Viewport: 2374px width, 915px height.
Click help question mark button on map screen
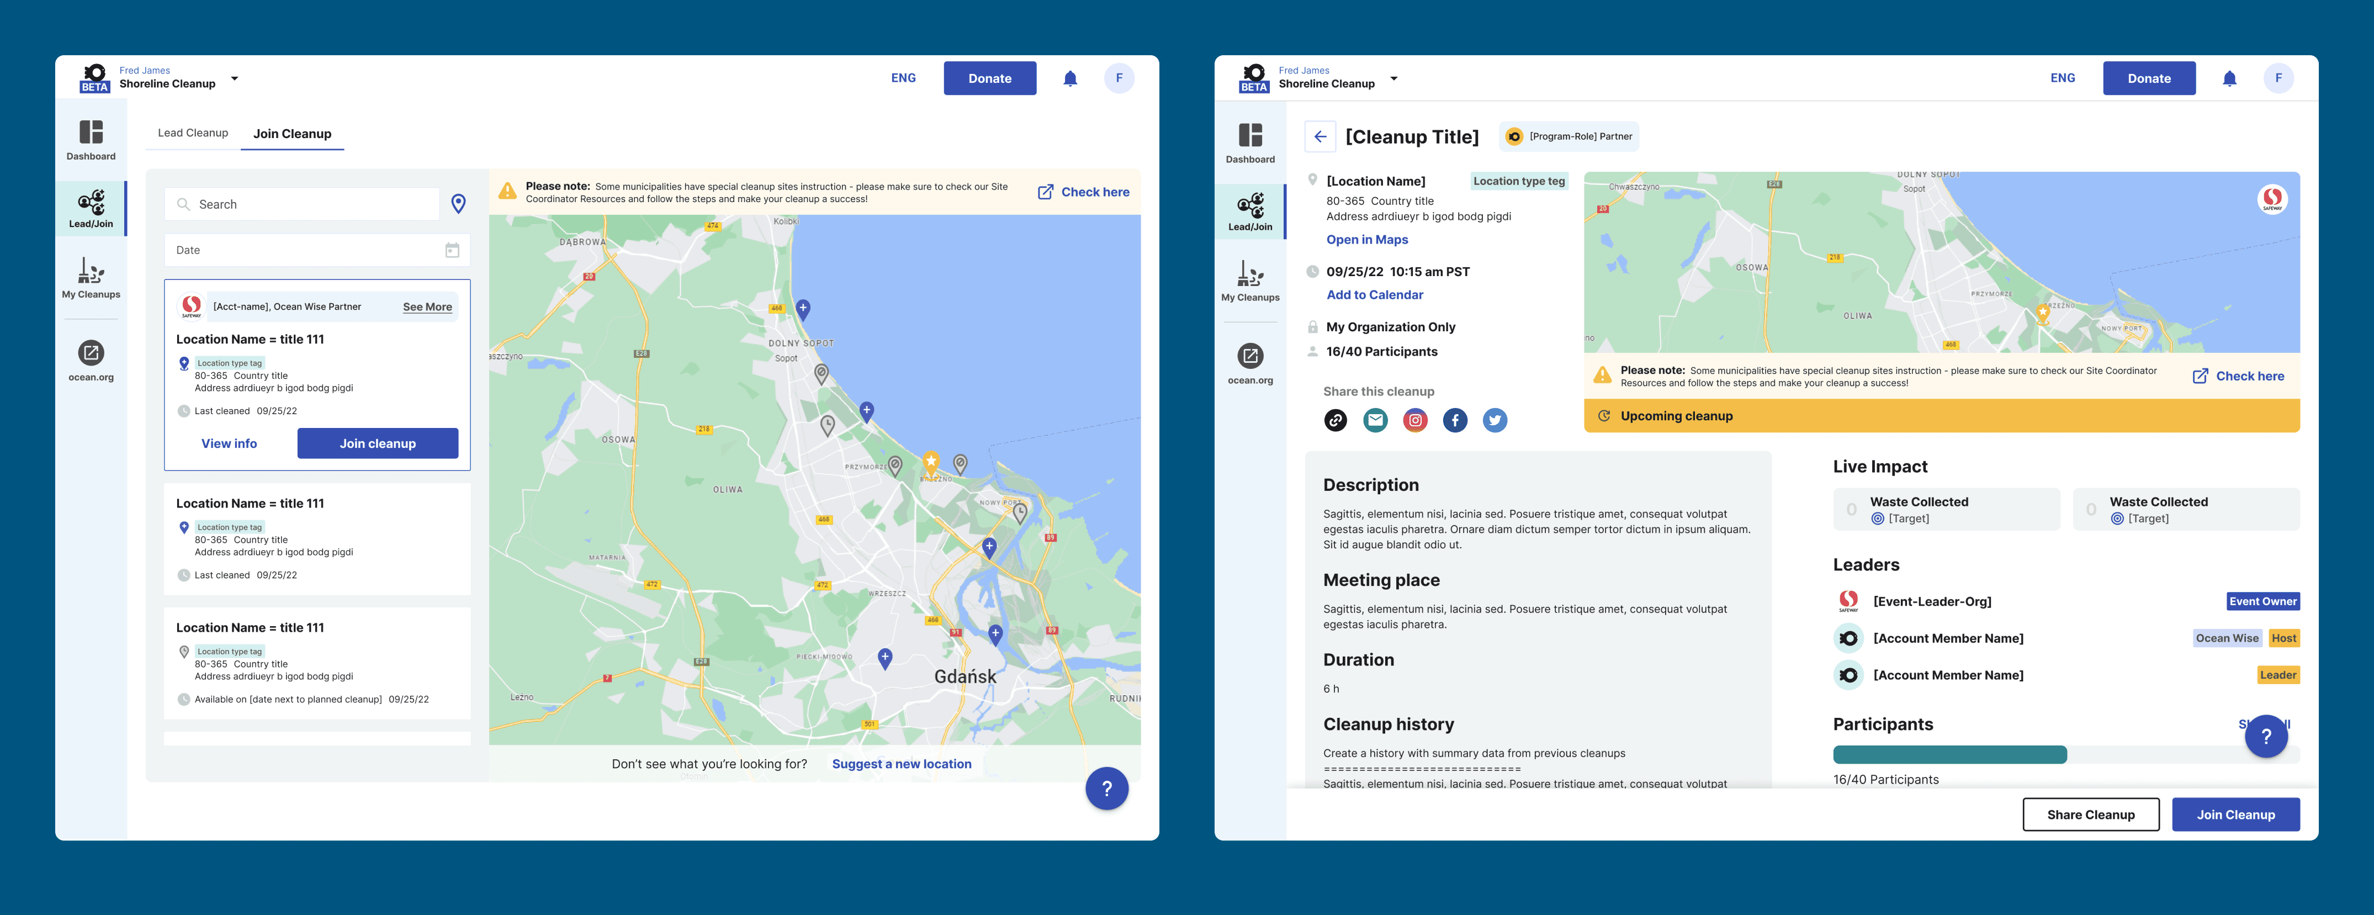pos(1106,788)
